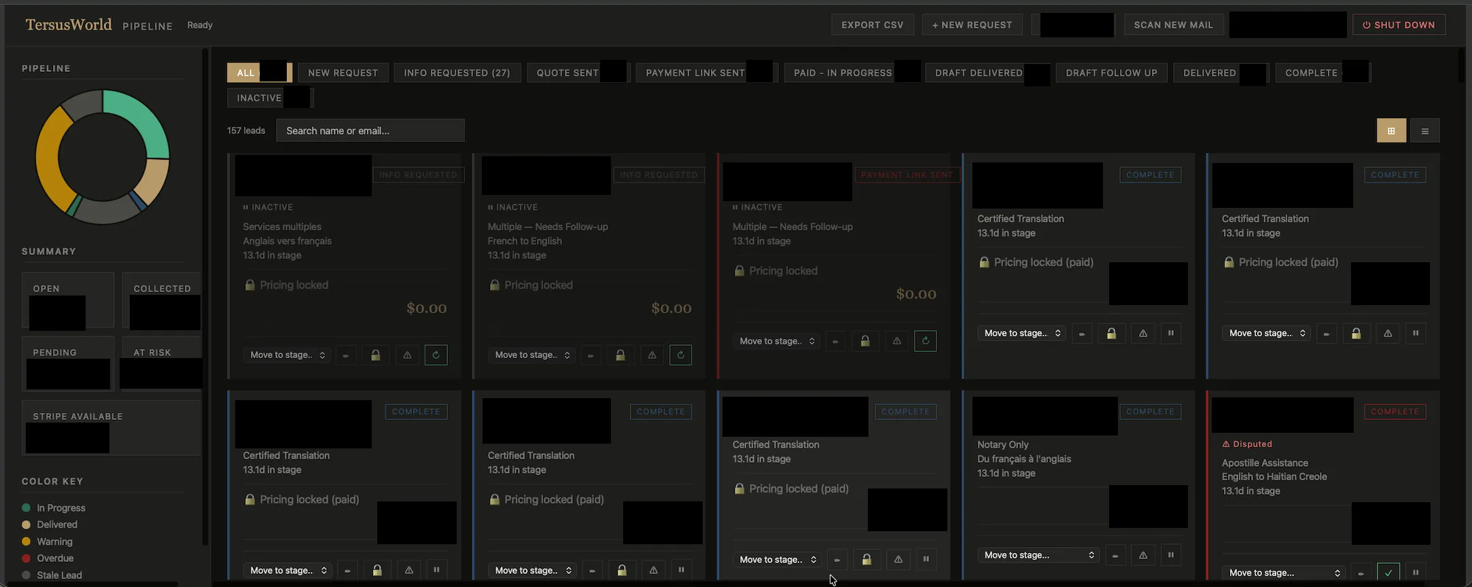Viewport: 1472px width, 587px height.
Task: Open the DELIVERED filter tab
Action: [1221, 73]
